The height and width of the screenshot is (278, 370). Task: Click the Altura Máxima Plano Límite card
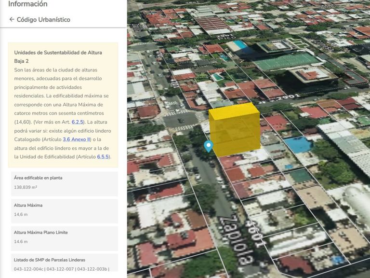[63, 237]
